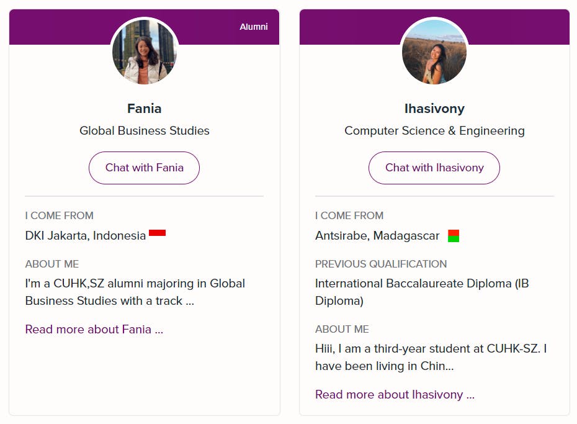This screenshot has width=577, height=424.
Task: Select the Fania name heading
Action: pyautogui.click(x=145, y=109)
